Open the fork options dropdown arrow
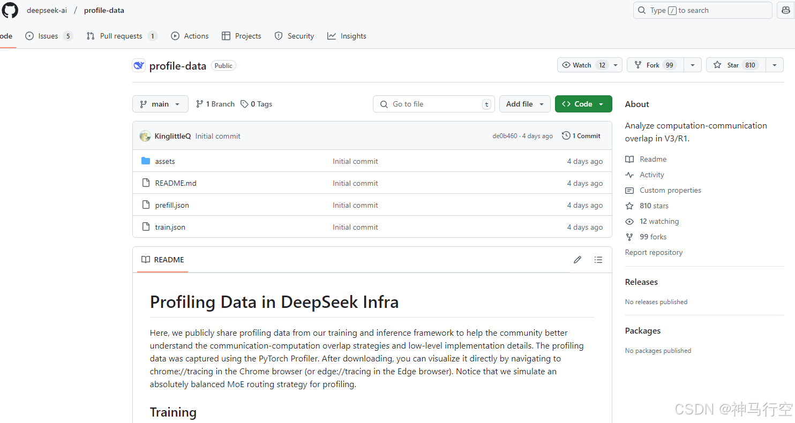Image resolution: width=795 pixels, height=423 pixels. click(693, 65)
